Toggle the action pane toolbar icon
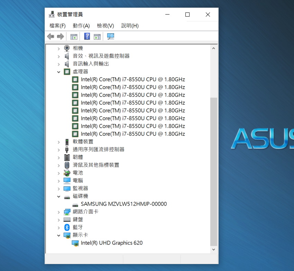The width and height of the screenshot is (294, 271). tap(97, 37)
